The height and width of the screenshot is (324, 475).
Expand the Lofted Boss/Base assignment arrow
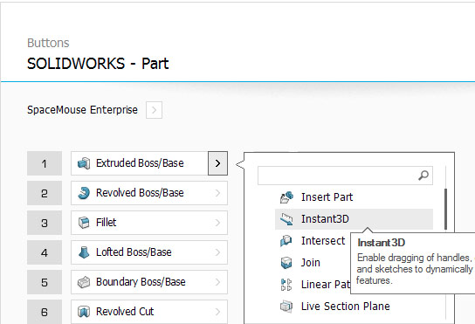tap(217, 252)
